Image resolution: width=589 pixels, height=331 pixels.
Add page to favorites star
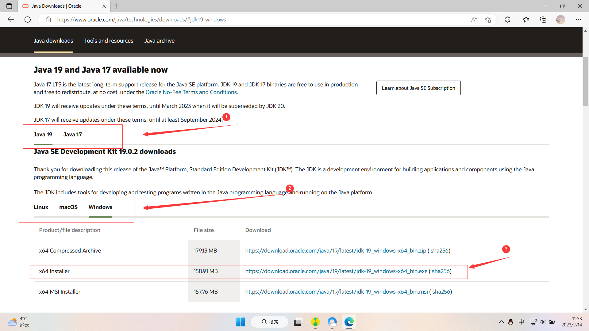[488, 20]
